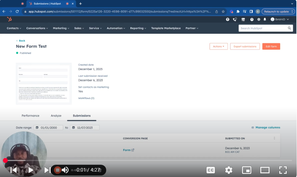This screenshot has height=177, width=297.
Task: Sort by the Submitted On column arrows
Action: pyautogui.click(x=274, y=138)
